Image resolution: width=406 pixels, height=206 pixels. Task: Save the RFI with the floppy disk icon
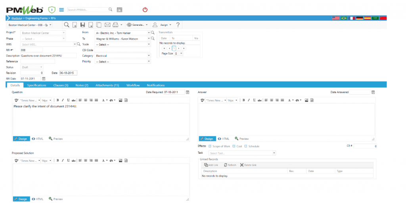point(82,25)
